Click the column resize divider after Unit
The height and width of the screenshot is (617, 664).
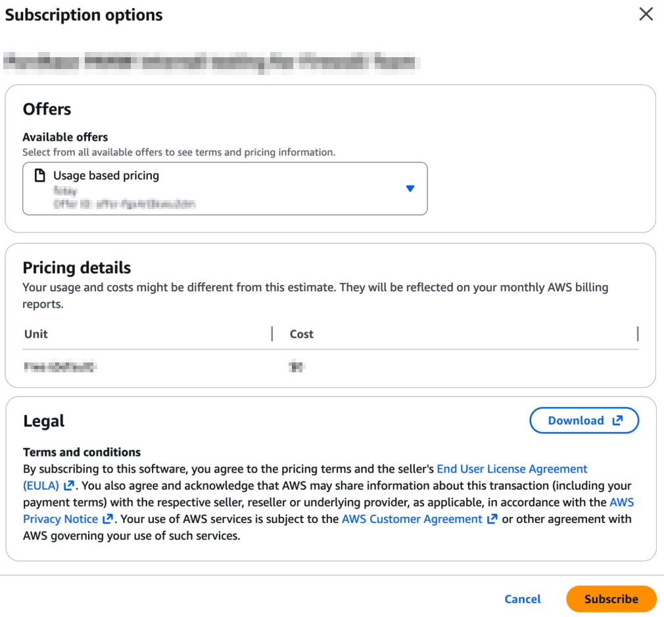(x=272, y=334)
